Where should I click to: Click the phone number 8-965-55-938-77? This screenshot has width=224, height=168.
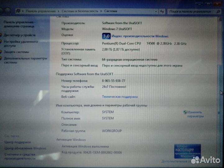point(114,81)
